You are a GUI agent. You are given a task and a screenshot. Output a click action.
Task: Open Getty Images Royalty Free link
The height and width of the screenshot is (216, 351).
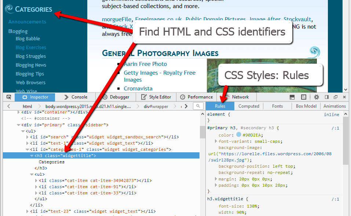(x=160, y=76)
